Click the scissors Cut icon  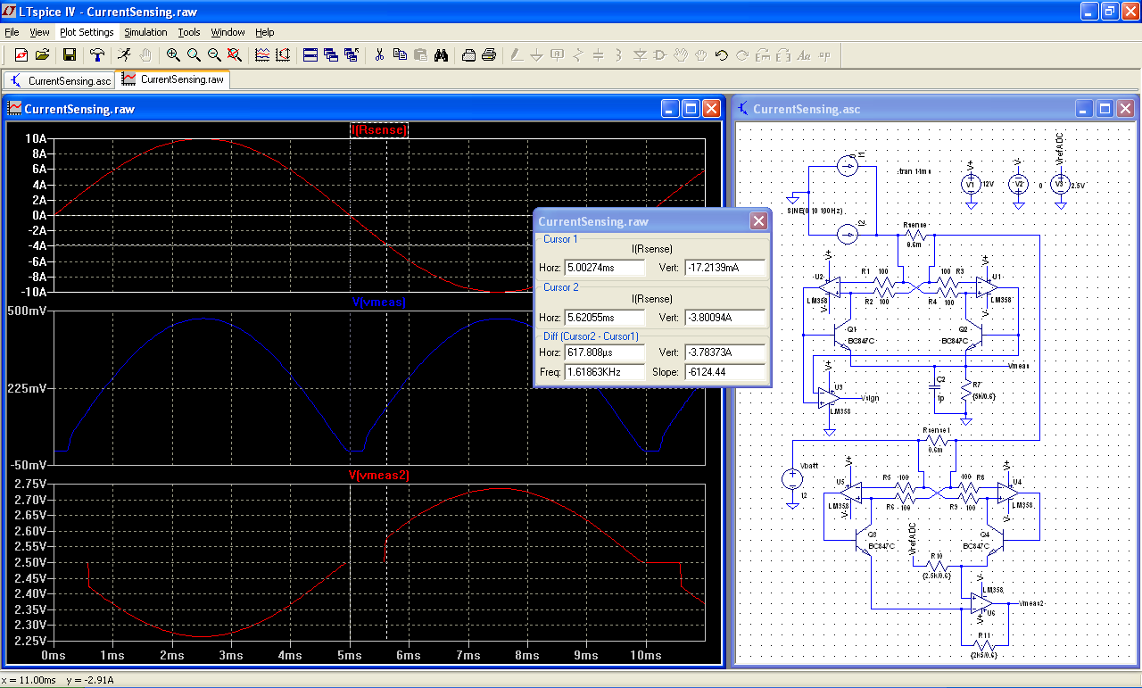[x=379, y=55]
